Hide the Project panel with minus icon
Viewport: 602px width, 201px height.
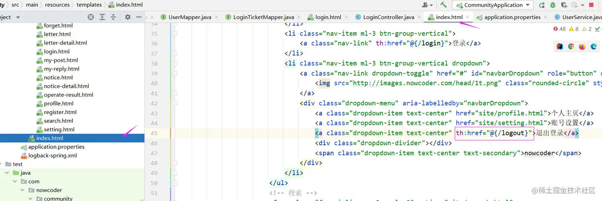tap(139, 17)
